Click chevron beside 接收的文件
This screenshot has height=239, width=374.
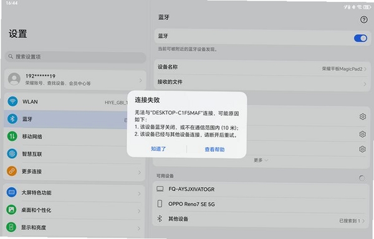pos(365,84)
